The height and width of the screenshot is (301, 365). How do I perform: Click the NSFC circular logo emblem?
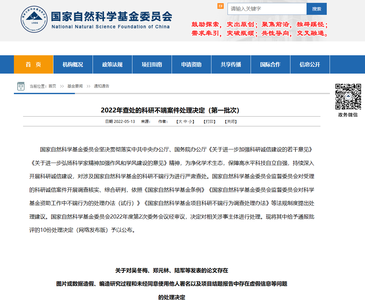point(34,19)
